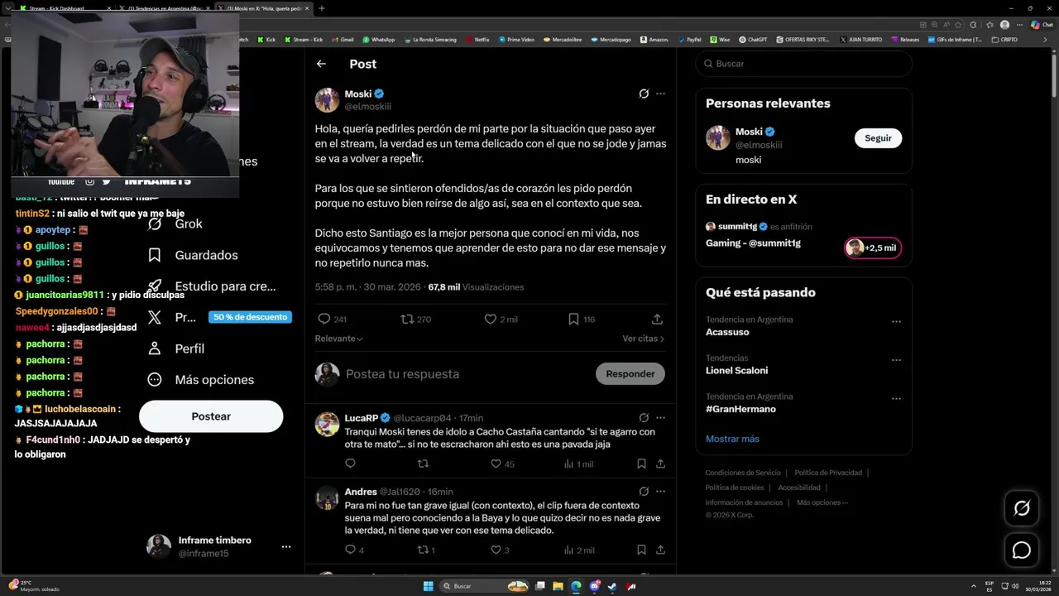
Task: Open more options on LucaRP's reply
Action: pyautogui.click(x=660, y=418)
